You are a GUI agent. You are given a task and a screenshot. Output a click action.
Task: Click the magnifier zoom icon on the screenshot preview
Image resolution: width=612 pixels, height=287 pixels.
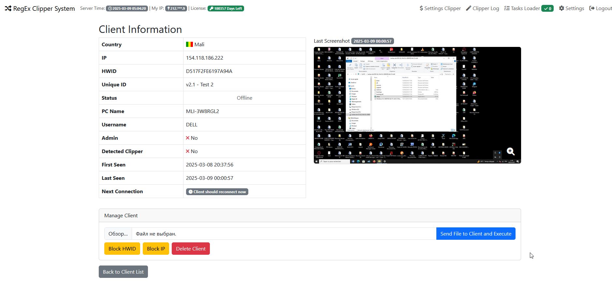tap(511, 151)
